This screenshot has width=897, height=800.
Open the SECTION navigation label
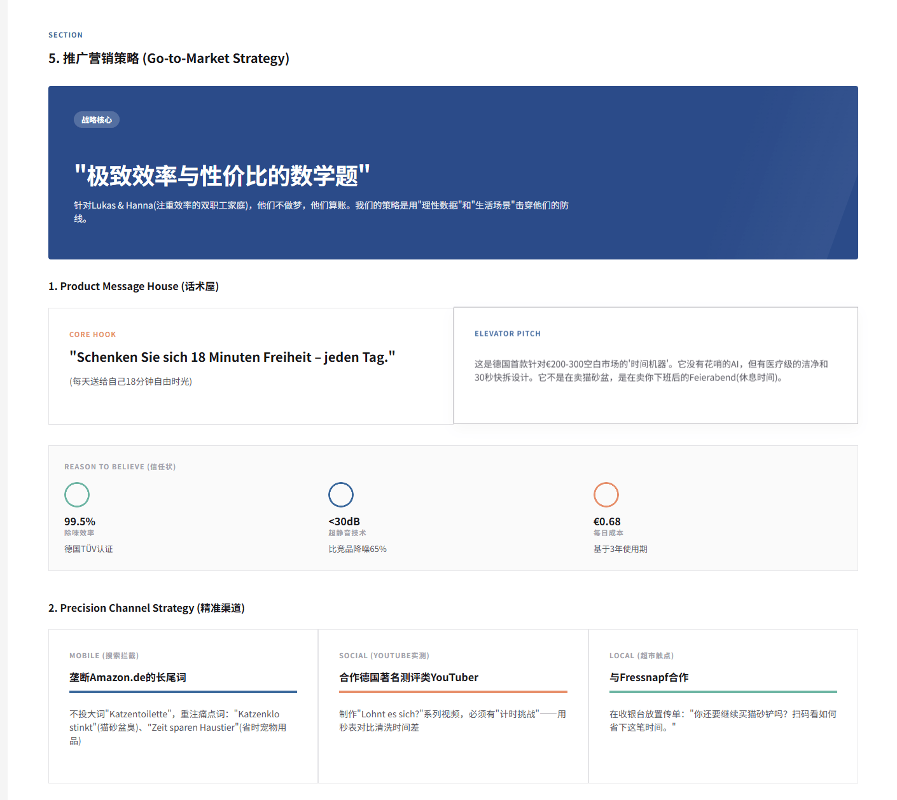(x=66, y=35)
